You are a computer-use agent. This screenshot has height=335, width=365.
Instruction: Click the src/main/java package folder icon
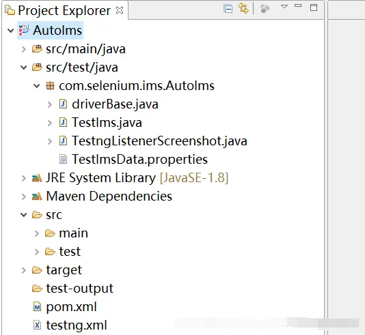[37, 49]
